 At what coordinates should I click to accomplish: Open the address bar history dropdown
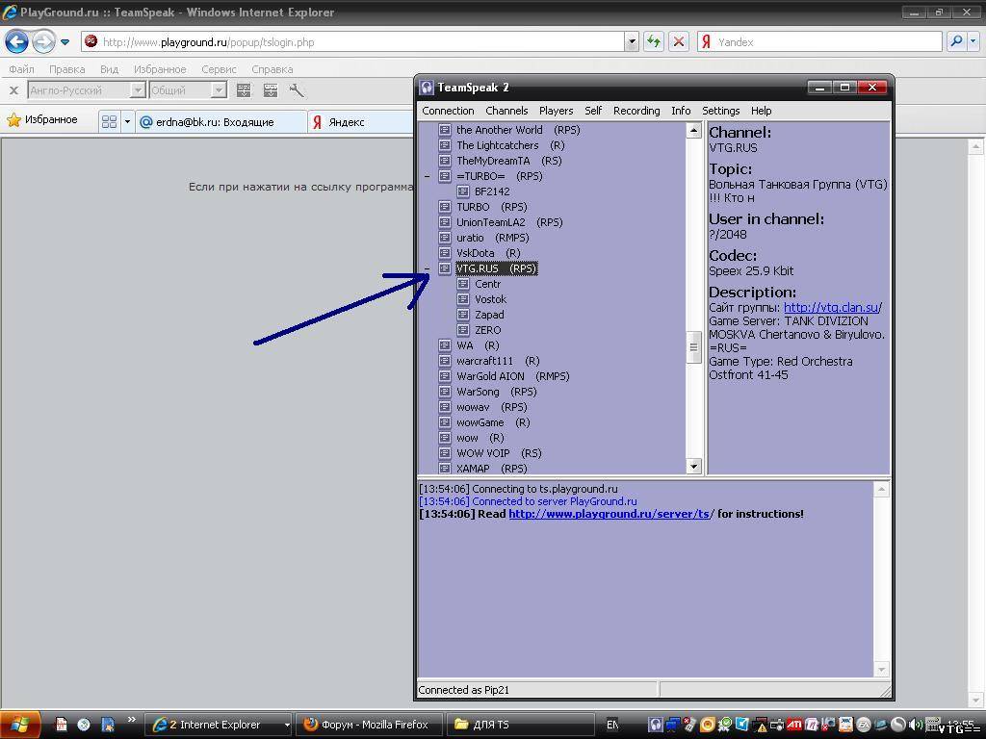(632, 42)
